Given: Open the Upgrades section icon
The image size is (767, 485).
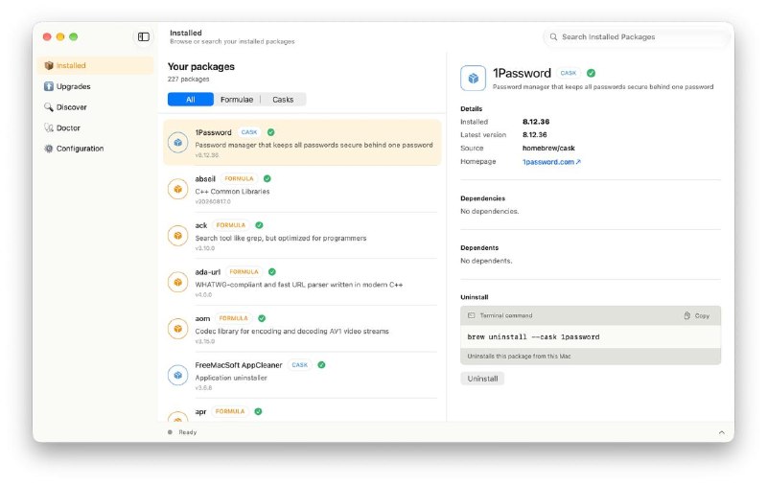Looking at the screenshot, I should (x=49, y=86).
